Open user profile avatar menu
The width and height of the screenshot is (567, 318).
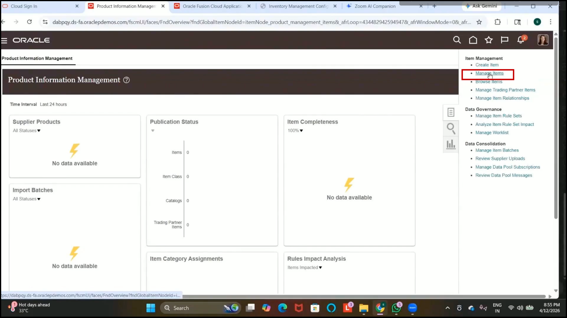tap(543, 40)
